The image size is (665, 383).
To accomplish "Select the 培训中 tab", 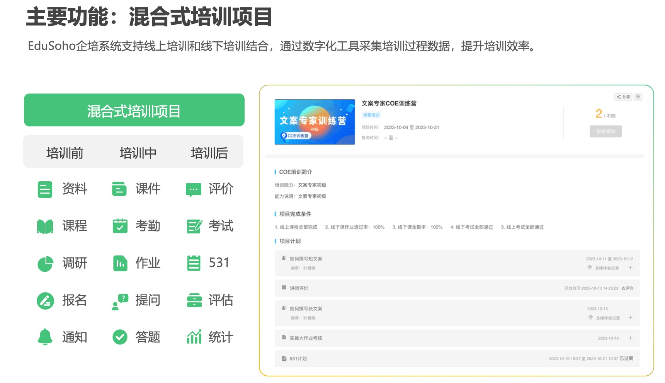I will click(138, 153).
